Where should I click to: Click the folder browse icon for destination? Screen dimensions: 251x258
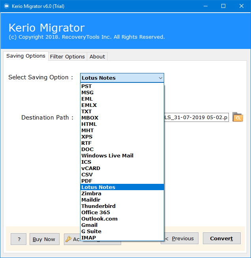pyautogui.click(x=238, y=117)
